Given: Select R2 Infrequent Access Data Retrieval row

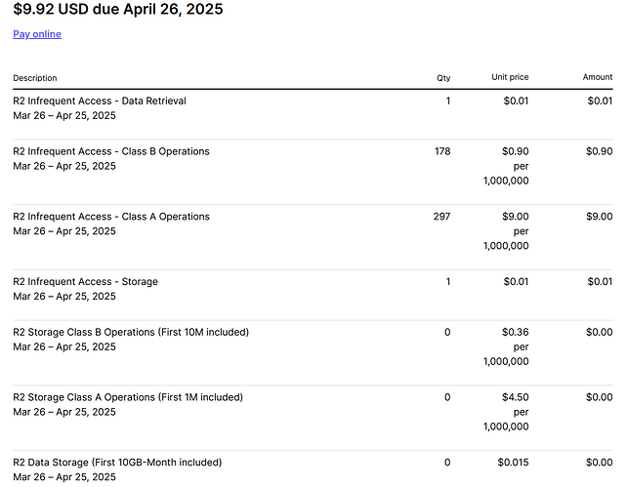Looking at the screenshot, I should [313, 114].
